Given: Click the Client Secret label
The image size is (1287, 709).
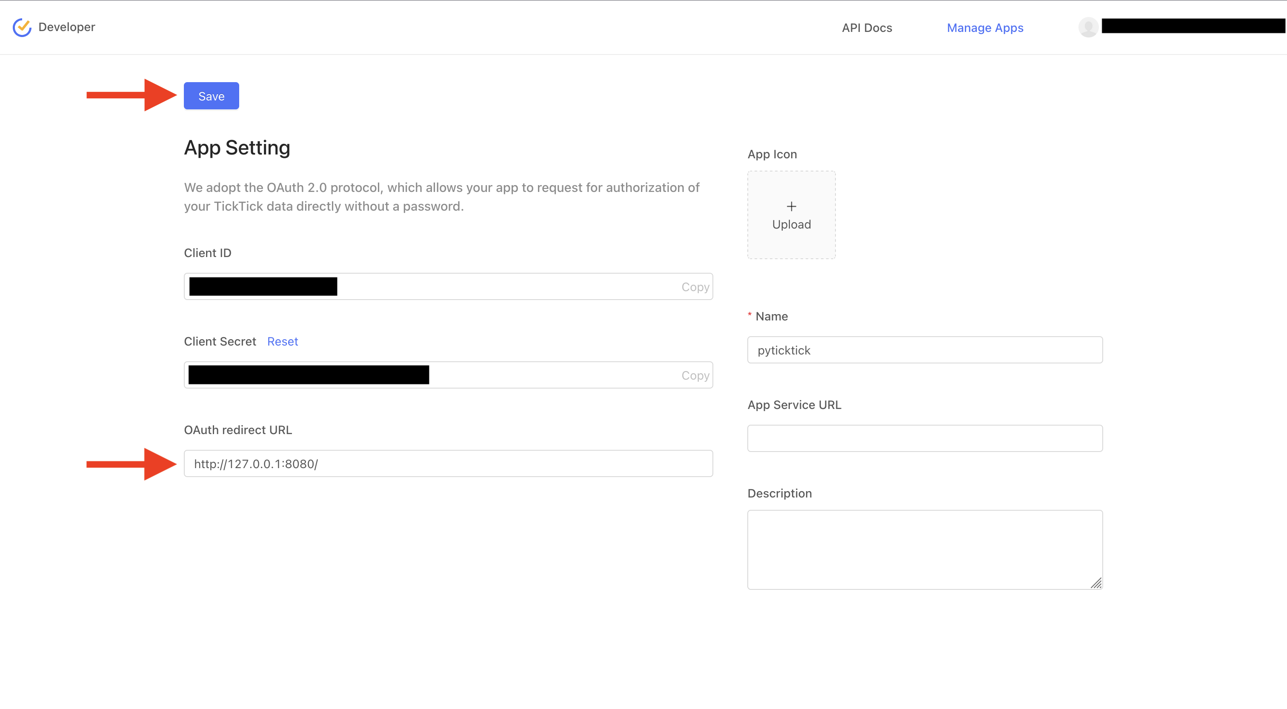Looking at the screenshot, I should 220,341.
